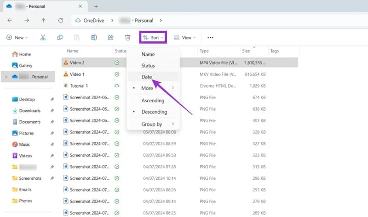Open the See more ellipsis menu
This screenshot has width=368, height=217.
(210, 38)
